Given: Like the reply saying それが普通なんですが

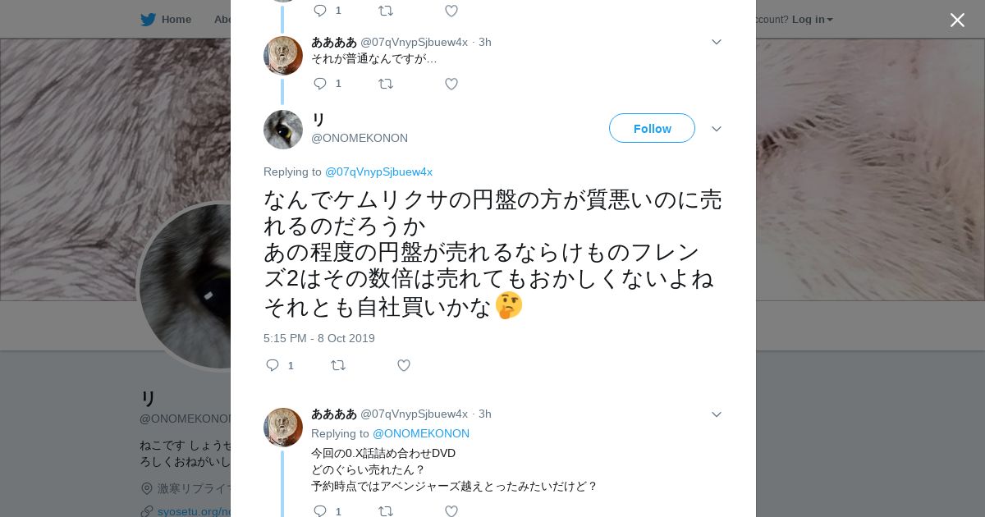Looking at the screenshot, I should click(451, 84).
